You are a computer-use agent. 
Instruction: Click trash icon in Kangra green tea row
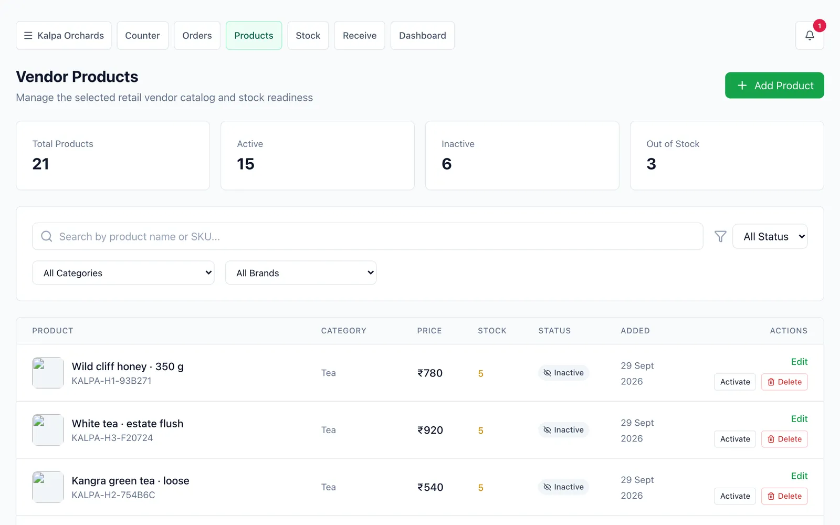pos(771,496)
